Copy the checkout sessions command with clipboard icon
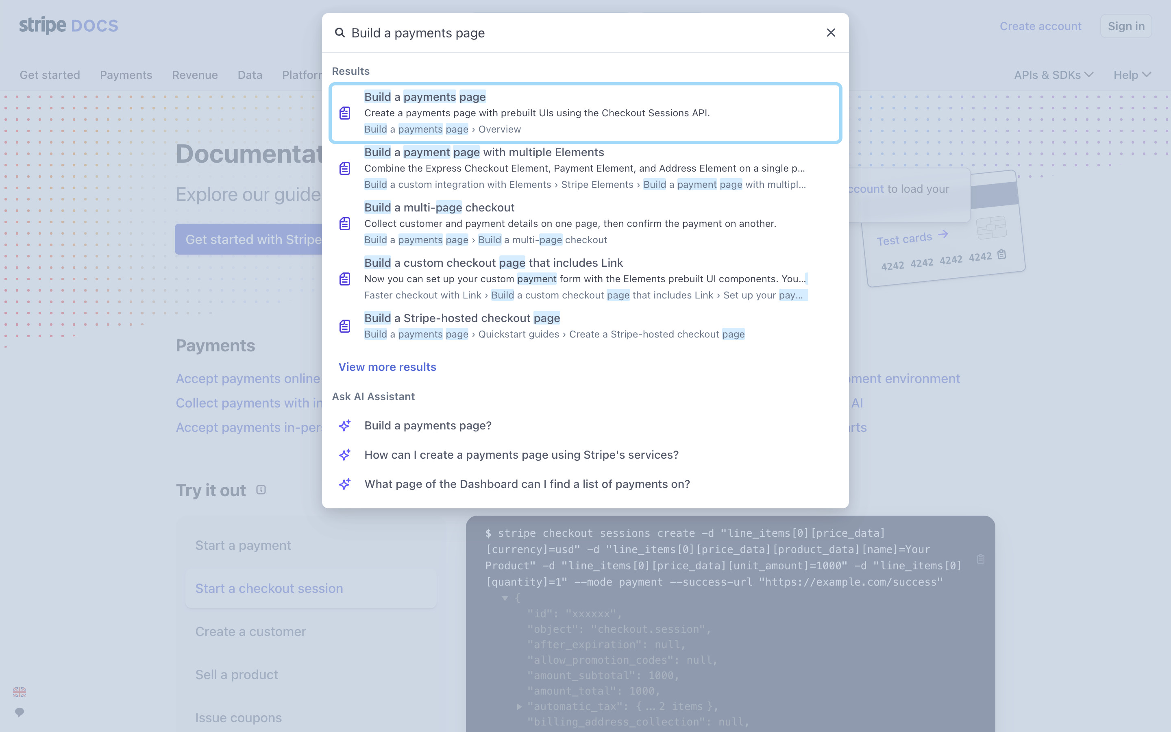This screenshot has width=1171, height=732. pos(980,559)
